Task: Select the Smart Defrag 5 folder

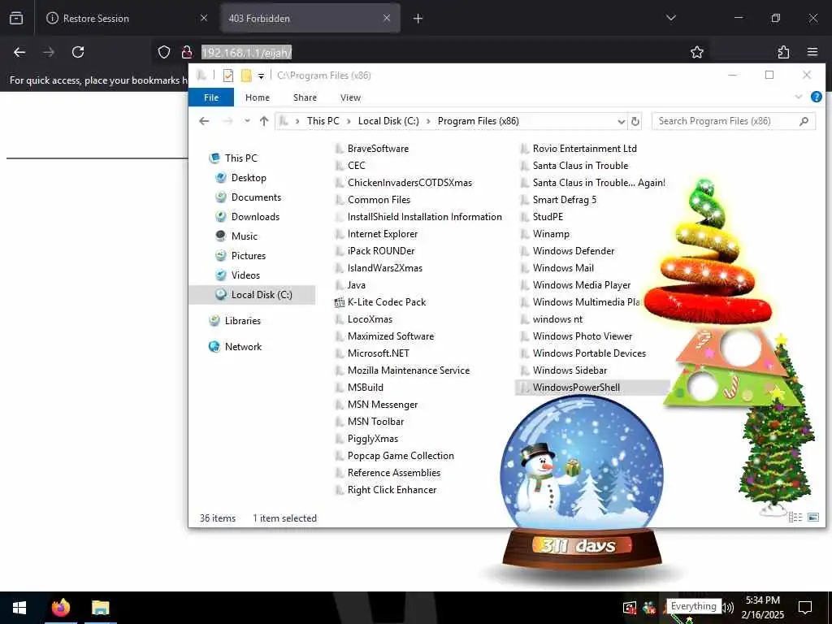Action: click(564, 200)
